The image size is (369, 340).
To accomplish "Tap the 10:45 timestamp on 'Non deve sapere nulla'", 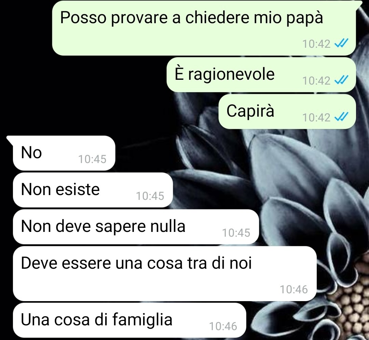I will (236, 233).
